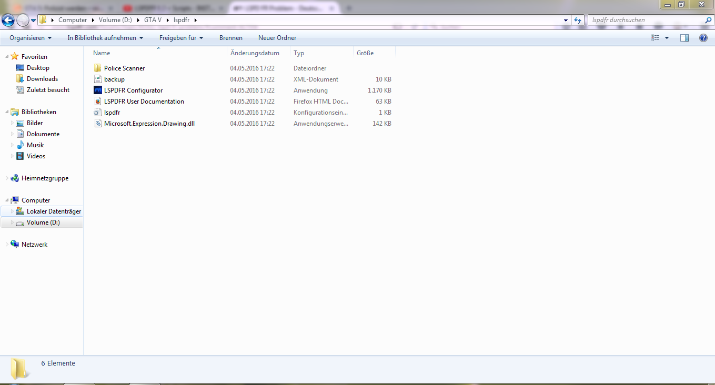The height and width of the screenshot is (385, 715).
Task: Select the lspdfr configuration settings file icon
Action: (97, 113)
